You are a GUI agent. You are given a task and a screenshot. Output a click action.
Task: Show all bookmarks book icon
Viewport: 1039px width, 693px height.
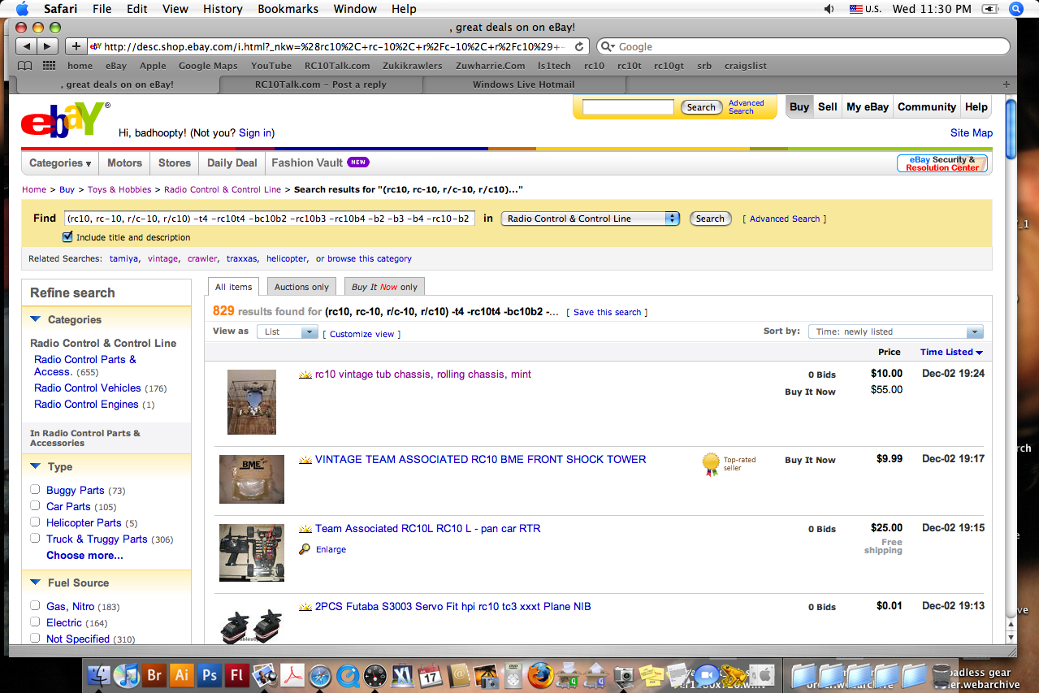point(26,66)
